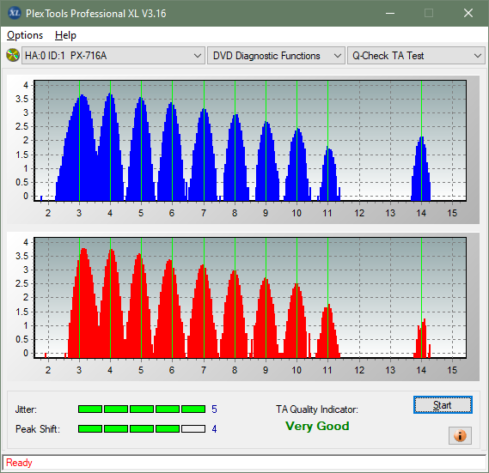
Task: Expand the Q-Check TA Test dropdown
Action: (416, 56)
